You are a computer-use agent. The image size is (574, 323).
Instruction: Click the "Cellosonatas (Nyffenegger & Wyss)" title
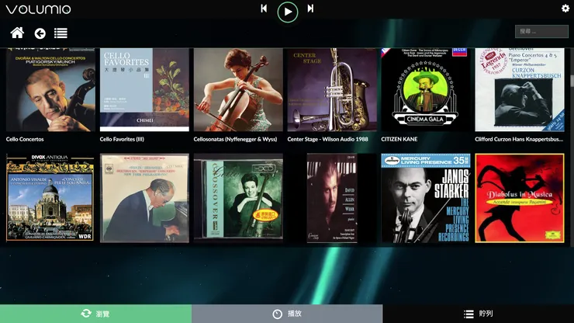235,139
